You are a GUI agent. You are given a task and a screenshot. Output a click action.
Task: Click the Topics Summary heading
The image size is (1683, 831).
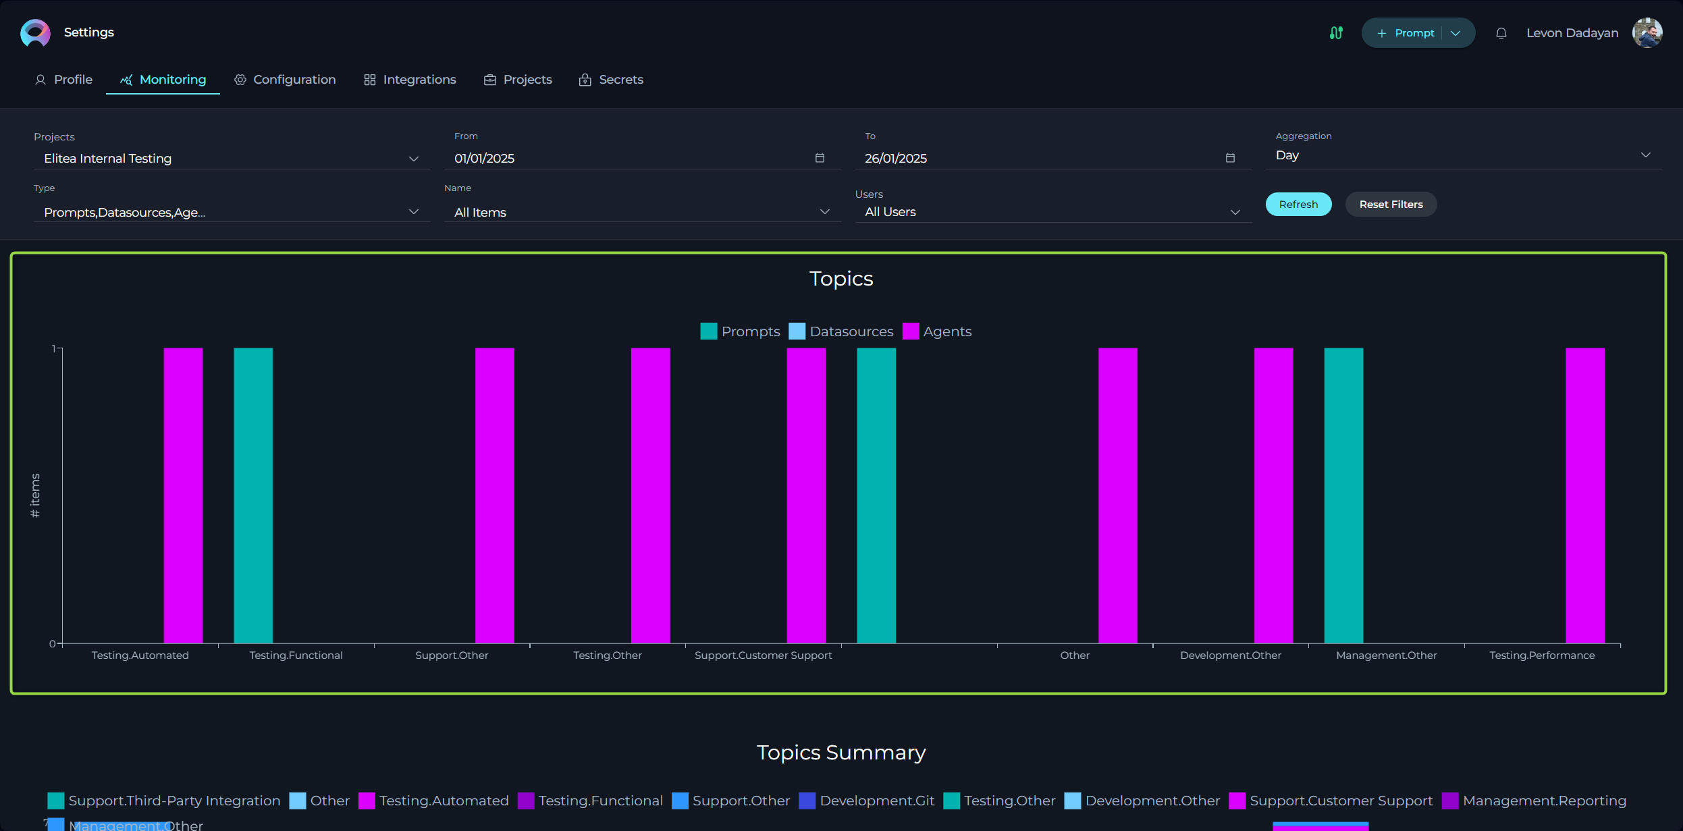[x=841, y=753]
